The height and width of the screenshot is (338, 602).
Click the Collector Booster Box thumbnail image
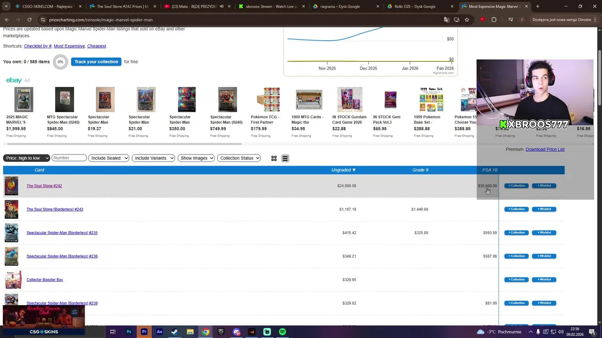pyautogui.click(x=13, y=280)
